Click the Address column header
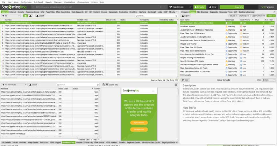This screenshot has width=277, height=146. [41, 20]
